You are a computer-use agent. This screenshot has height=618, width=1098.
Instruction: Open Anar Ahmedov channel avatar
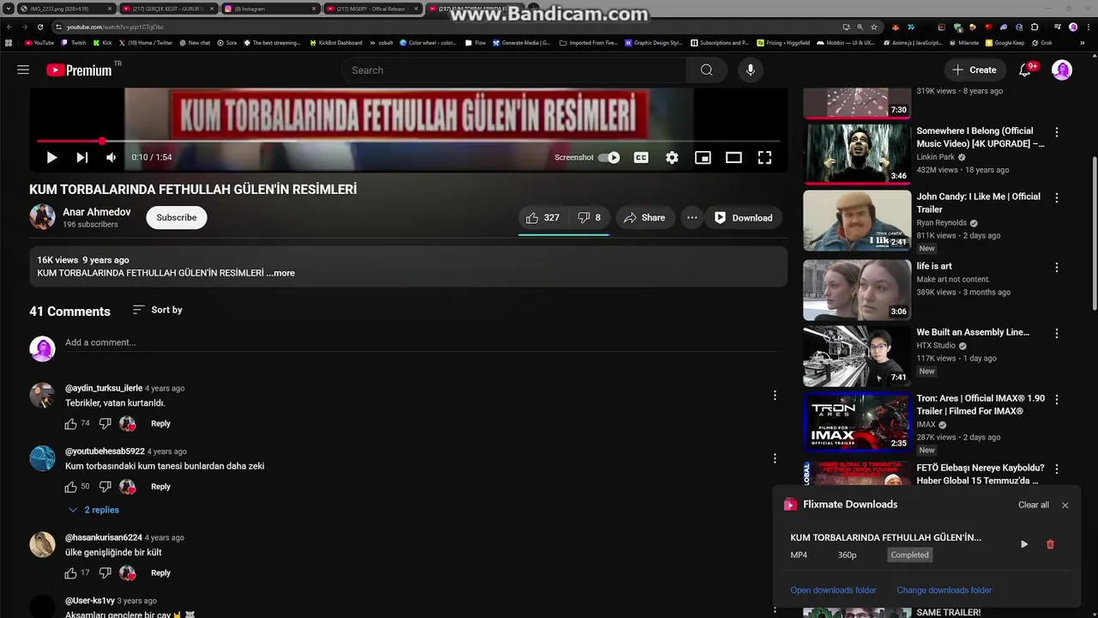(42, 217)
